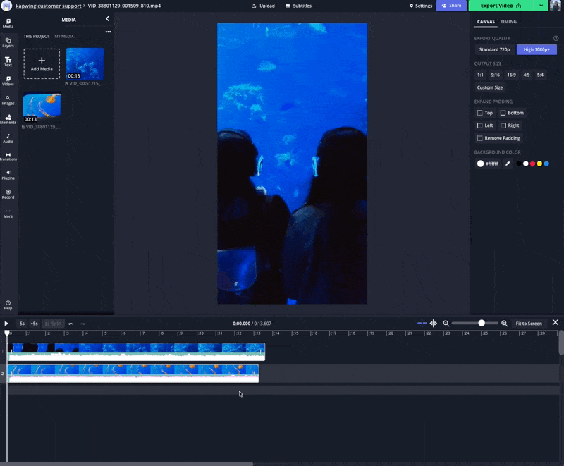
Task: Check the Remove Padding option
Action: pos(480,138)
